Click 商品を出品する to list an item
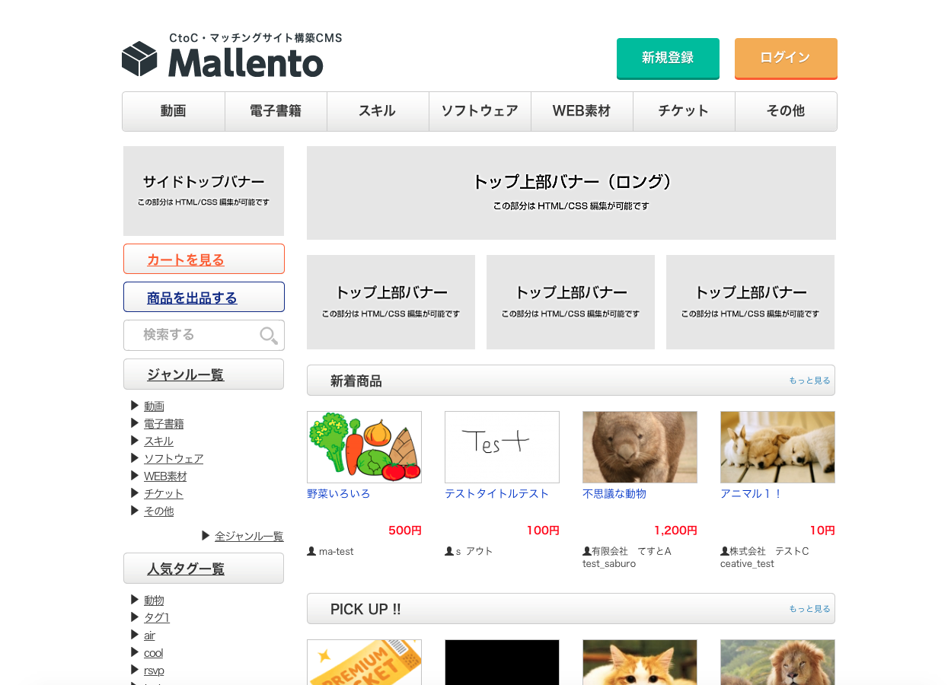 pyautogui.click(x=192, y=298)
